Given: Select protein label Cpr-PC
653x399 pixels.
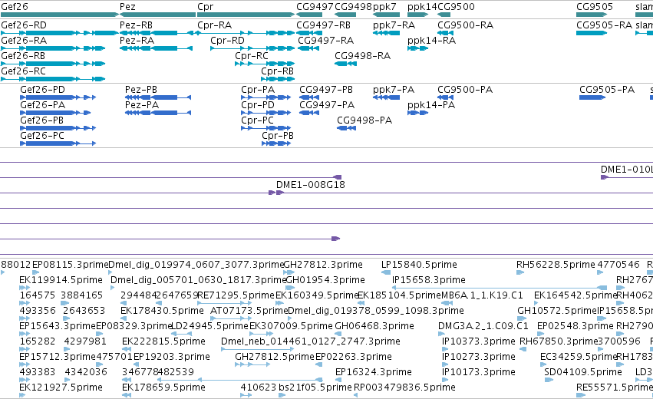Looking at the screenshot, I should click(257, 120).
